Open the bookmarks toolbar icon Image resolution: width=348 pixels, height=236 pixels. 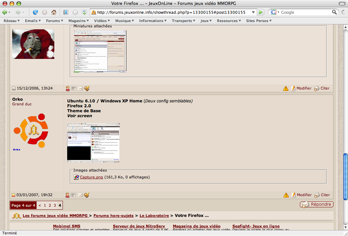[66, 12]
